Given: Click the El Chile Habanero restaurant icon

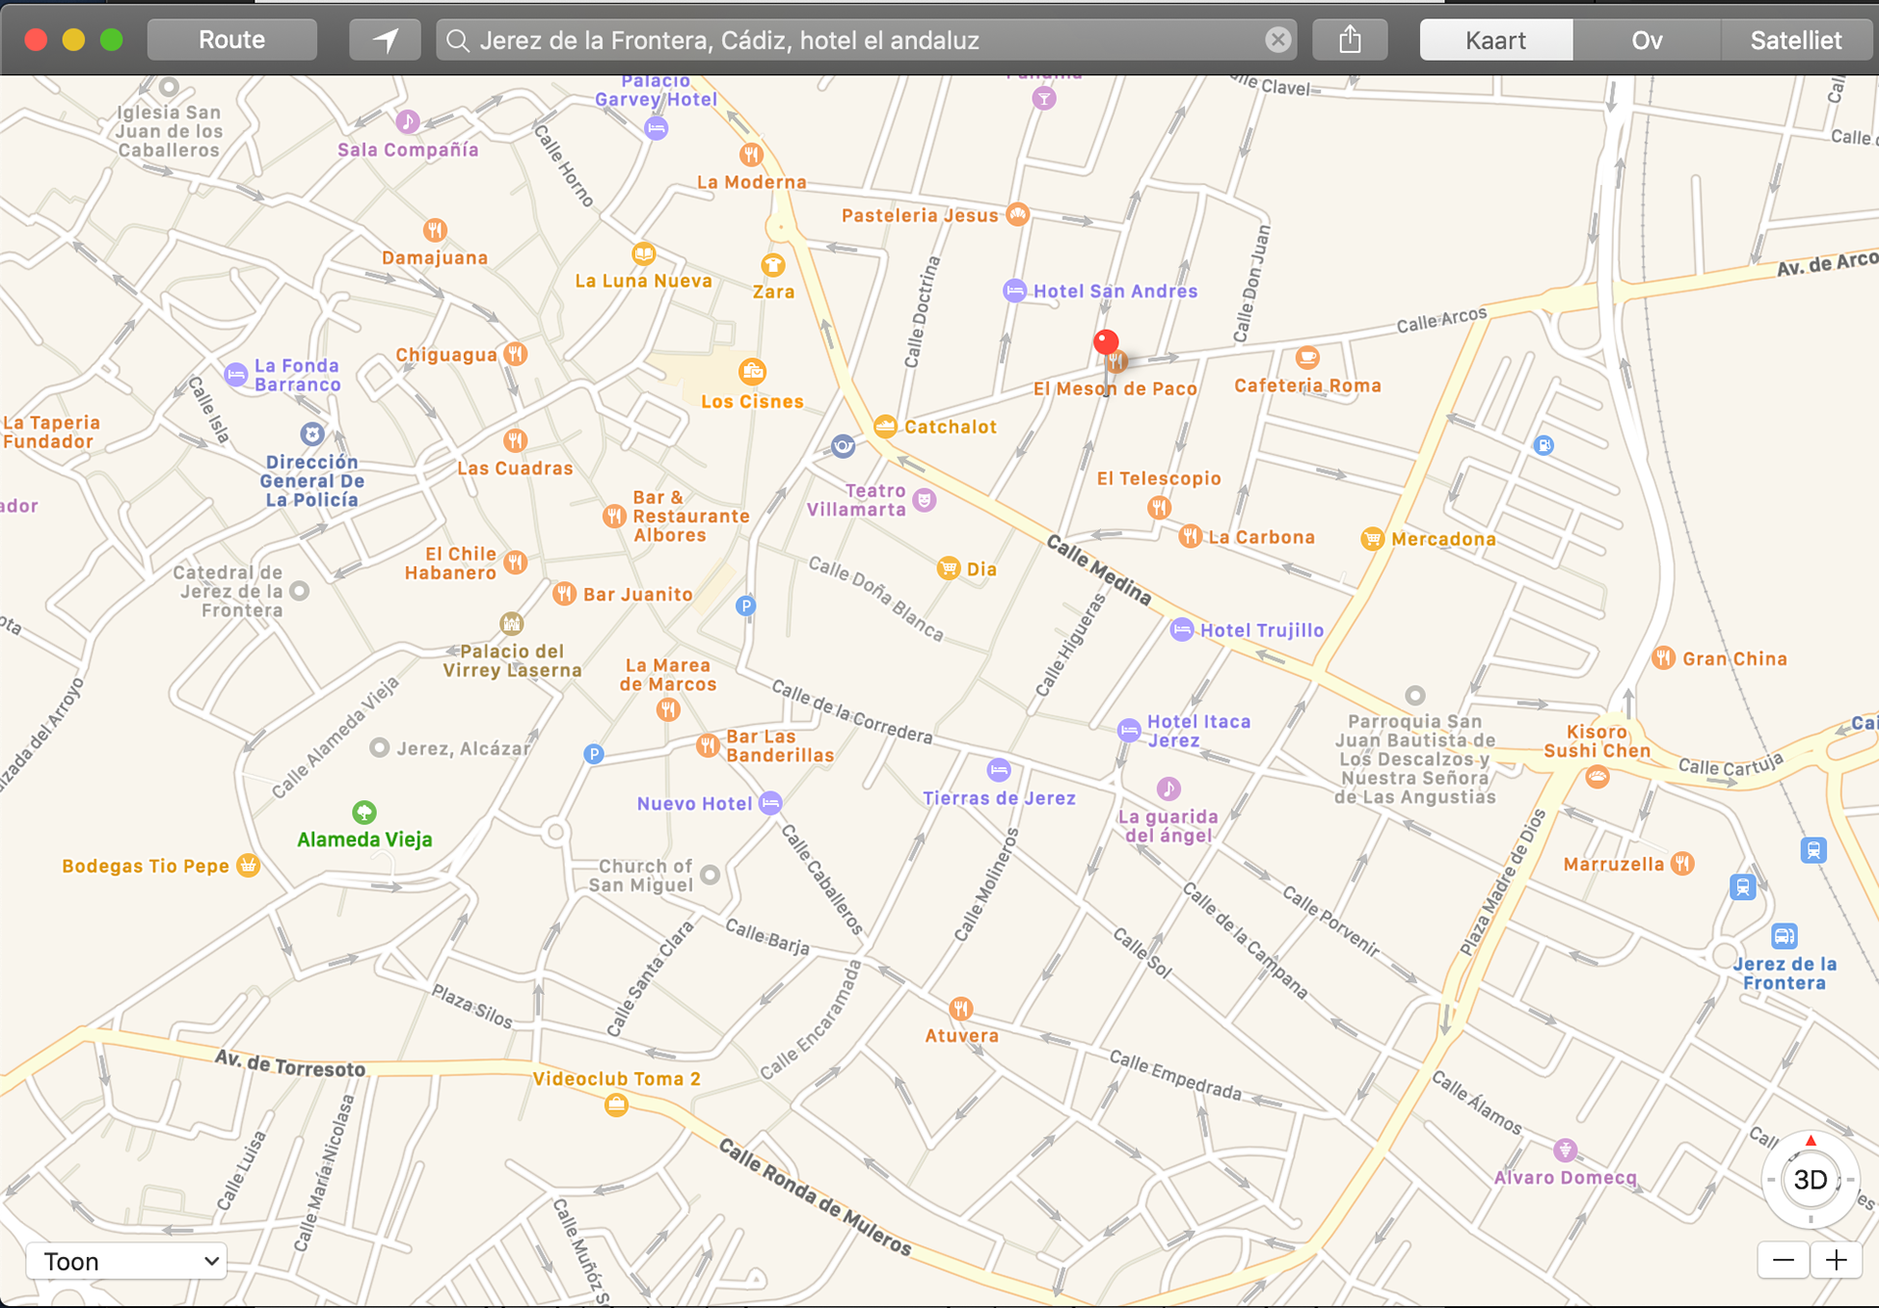Looking at the screenshot, I should point(516,563).
